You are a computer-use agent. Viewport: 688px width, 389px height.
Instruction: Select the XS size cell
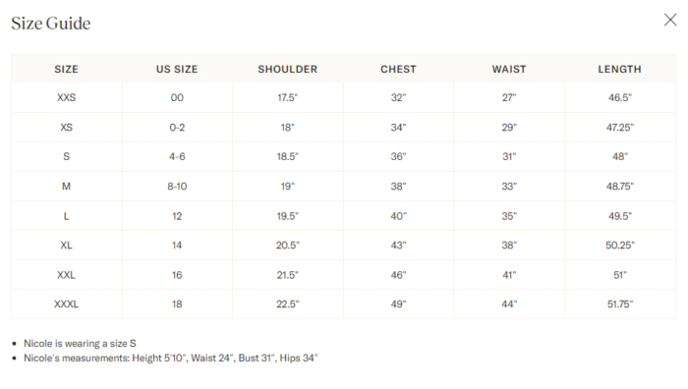coord(66,127)
